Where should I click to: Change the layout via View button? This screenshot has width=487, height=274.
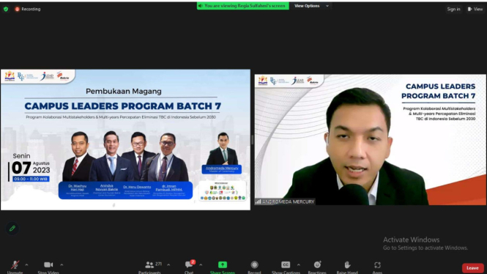[x=475, y=10]
